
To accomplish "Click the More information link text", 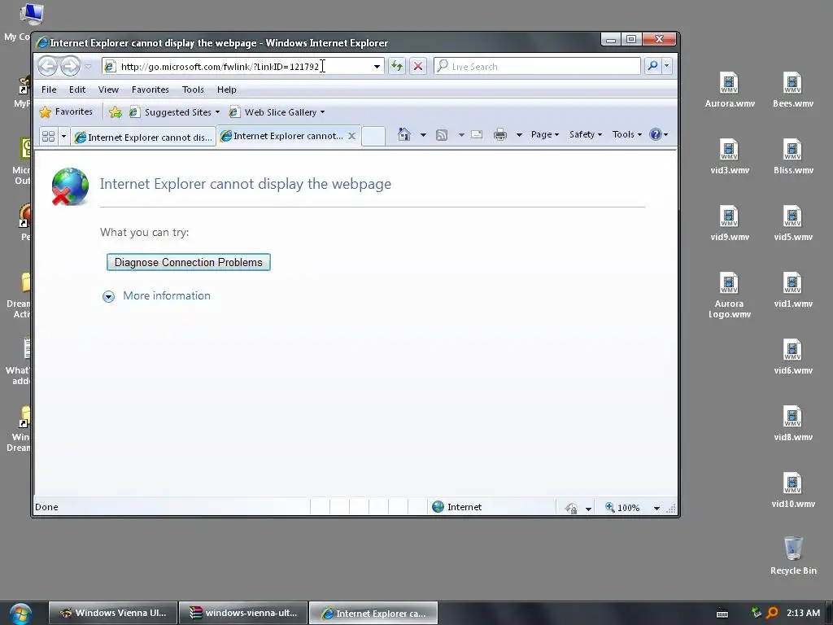I will tap(166, 295).
